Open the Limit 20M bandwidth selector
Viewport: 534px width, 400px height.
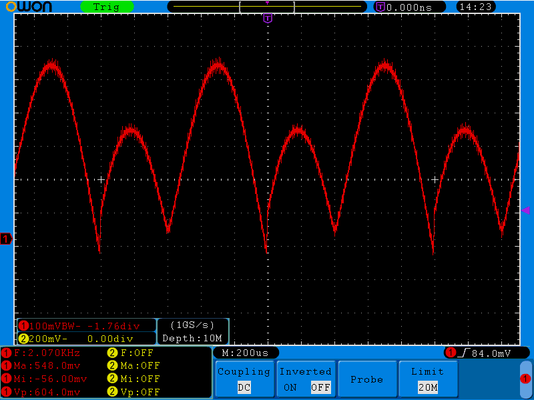tap(427, 379)
